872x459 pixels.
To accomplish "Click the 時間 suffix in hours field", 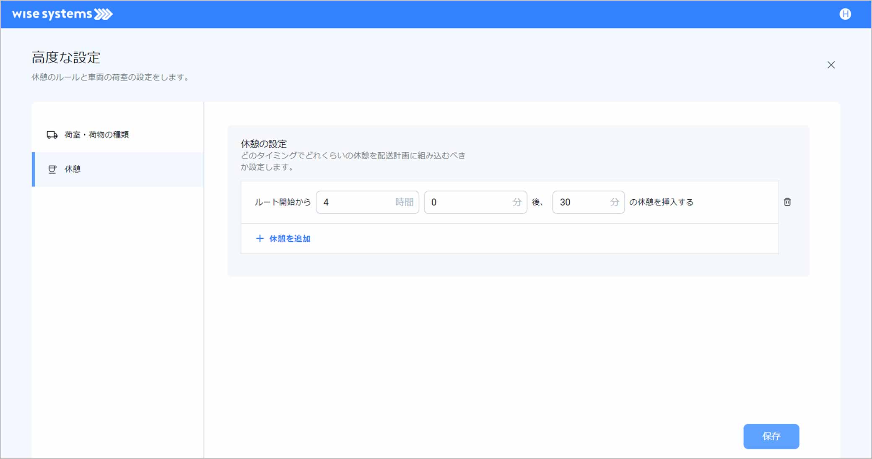I will point(404,202).
